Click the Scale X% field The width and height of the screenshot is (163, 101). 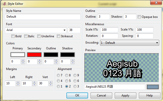tap(109, 30)
